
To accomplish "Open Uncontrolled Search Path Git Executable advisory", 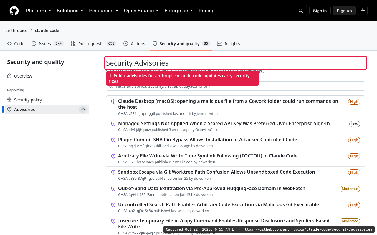I will tap(219, 204).
